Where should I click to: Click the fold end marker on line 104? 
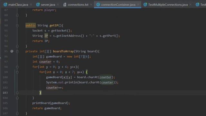[17, 98]
